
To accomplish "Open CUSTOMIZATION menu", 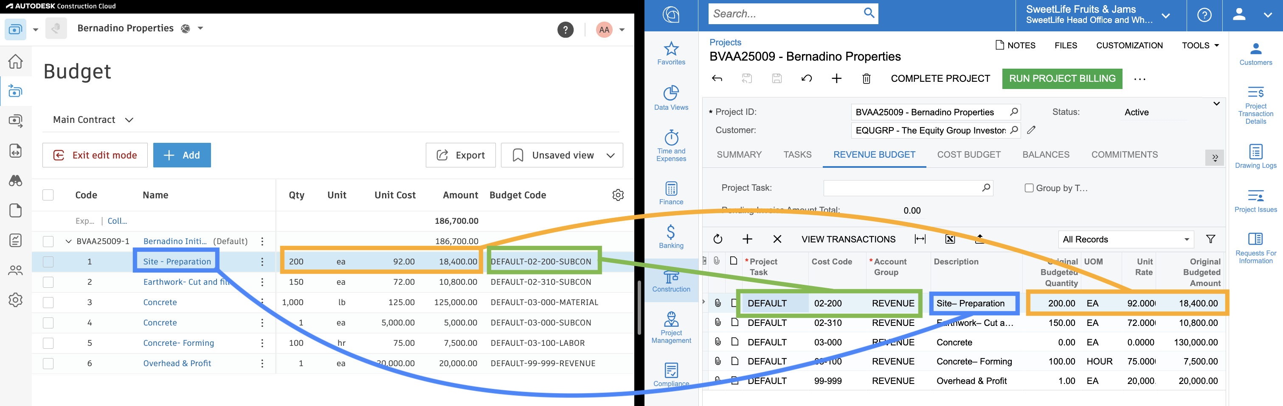I will pyautogui.click(x=1129, y=45).
